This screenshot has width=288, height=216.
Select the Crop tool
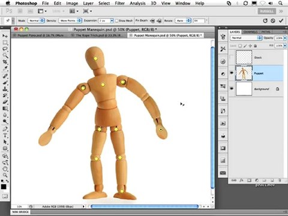(5, 62)
